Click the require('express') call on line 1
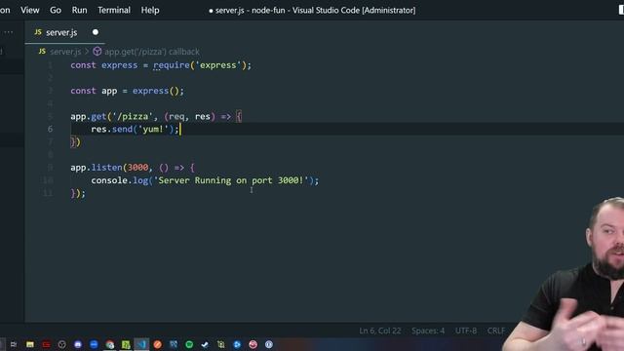The image size is (624, 351). [x=200, y=65]
